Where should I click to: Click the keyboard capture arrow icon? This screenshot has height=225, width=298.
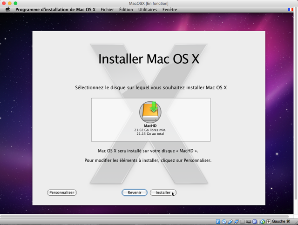tap(269, 222)
